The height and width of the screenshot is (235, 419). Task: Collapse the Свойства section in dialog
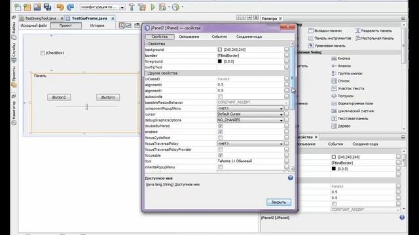point(147,44)
